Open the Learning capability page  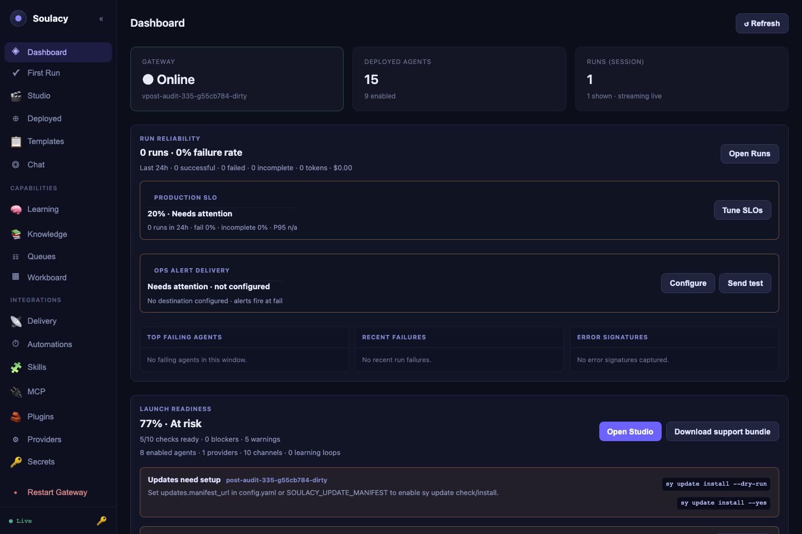[58, 209]
